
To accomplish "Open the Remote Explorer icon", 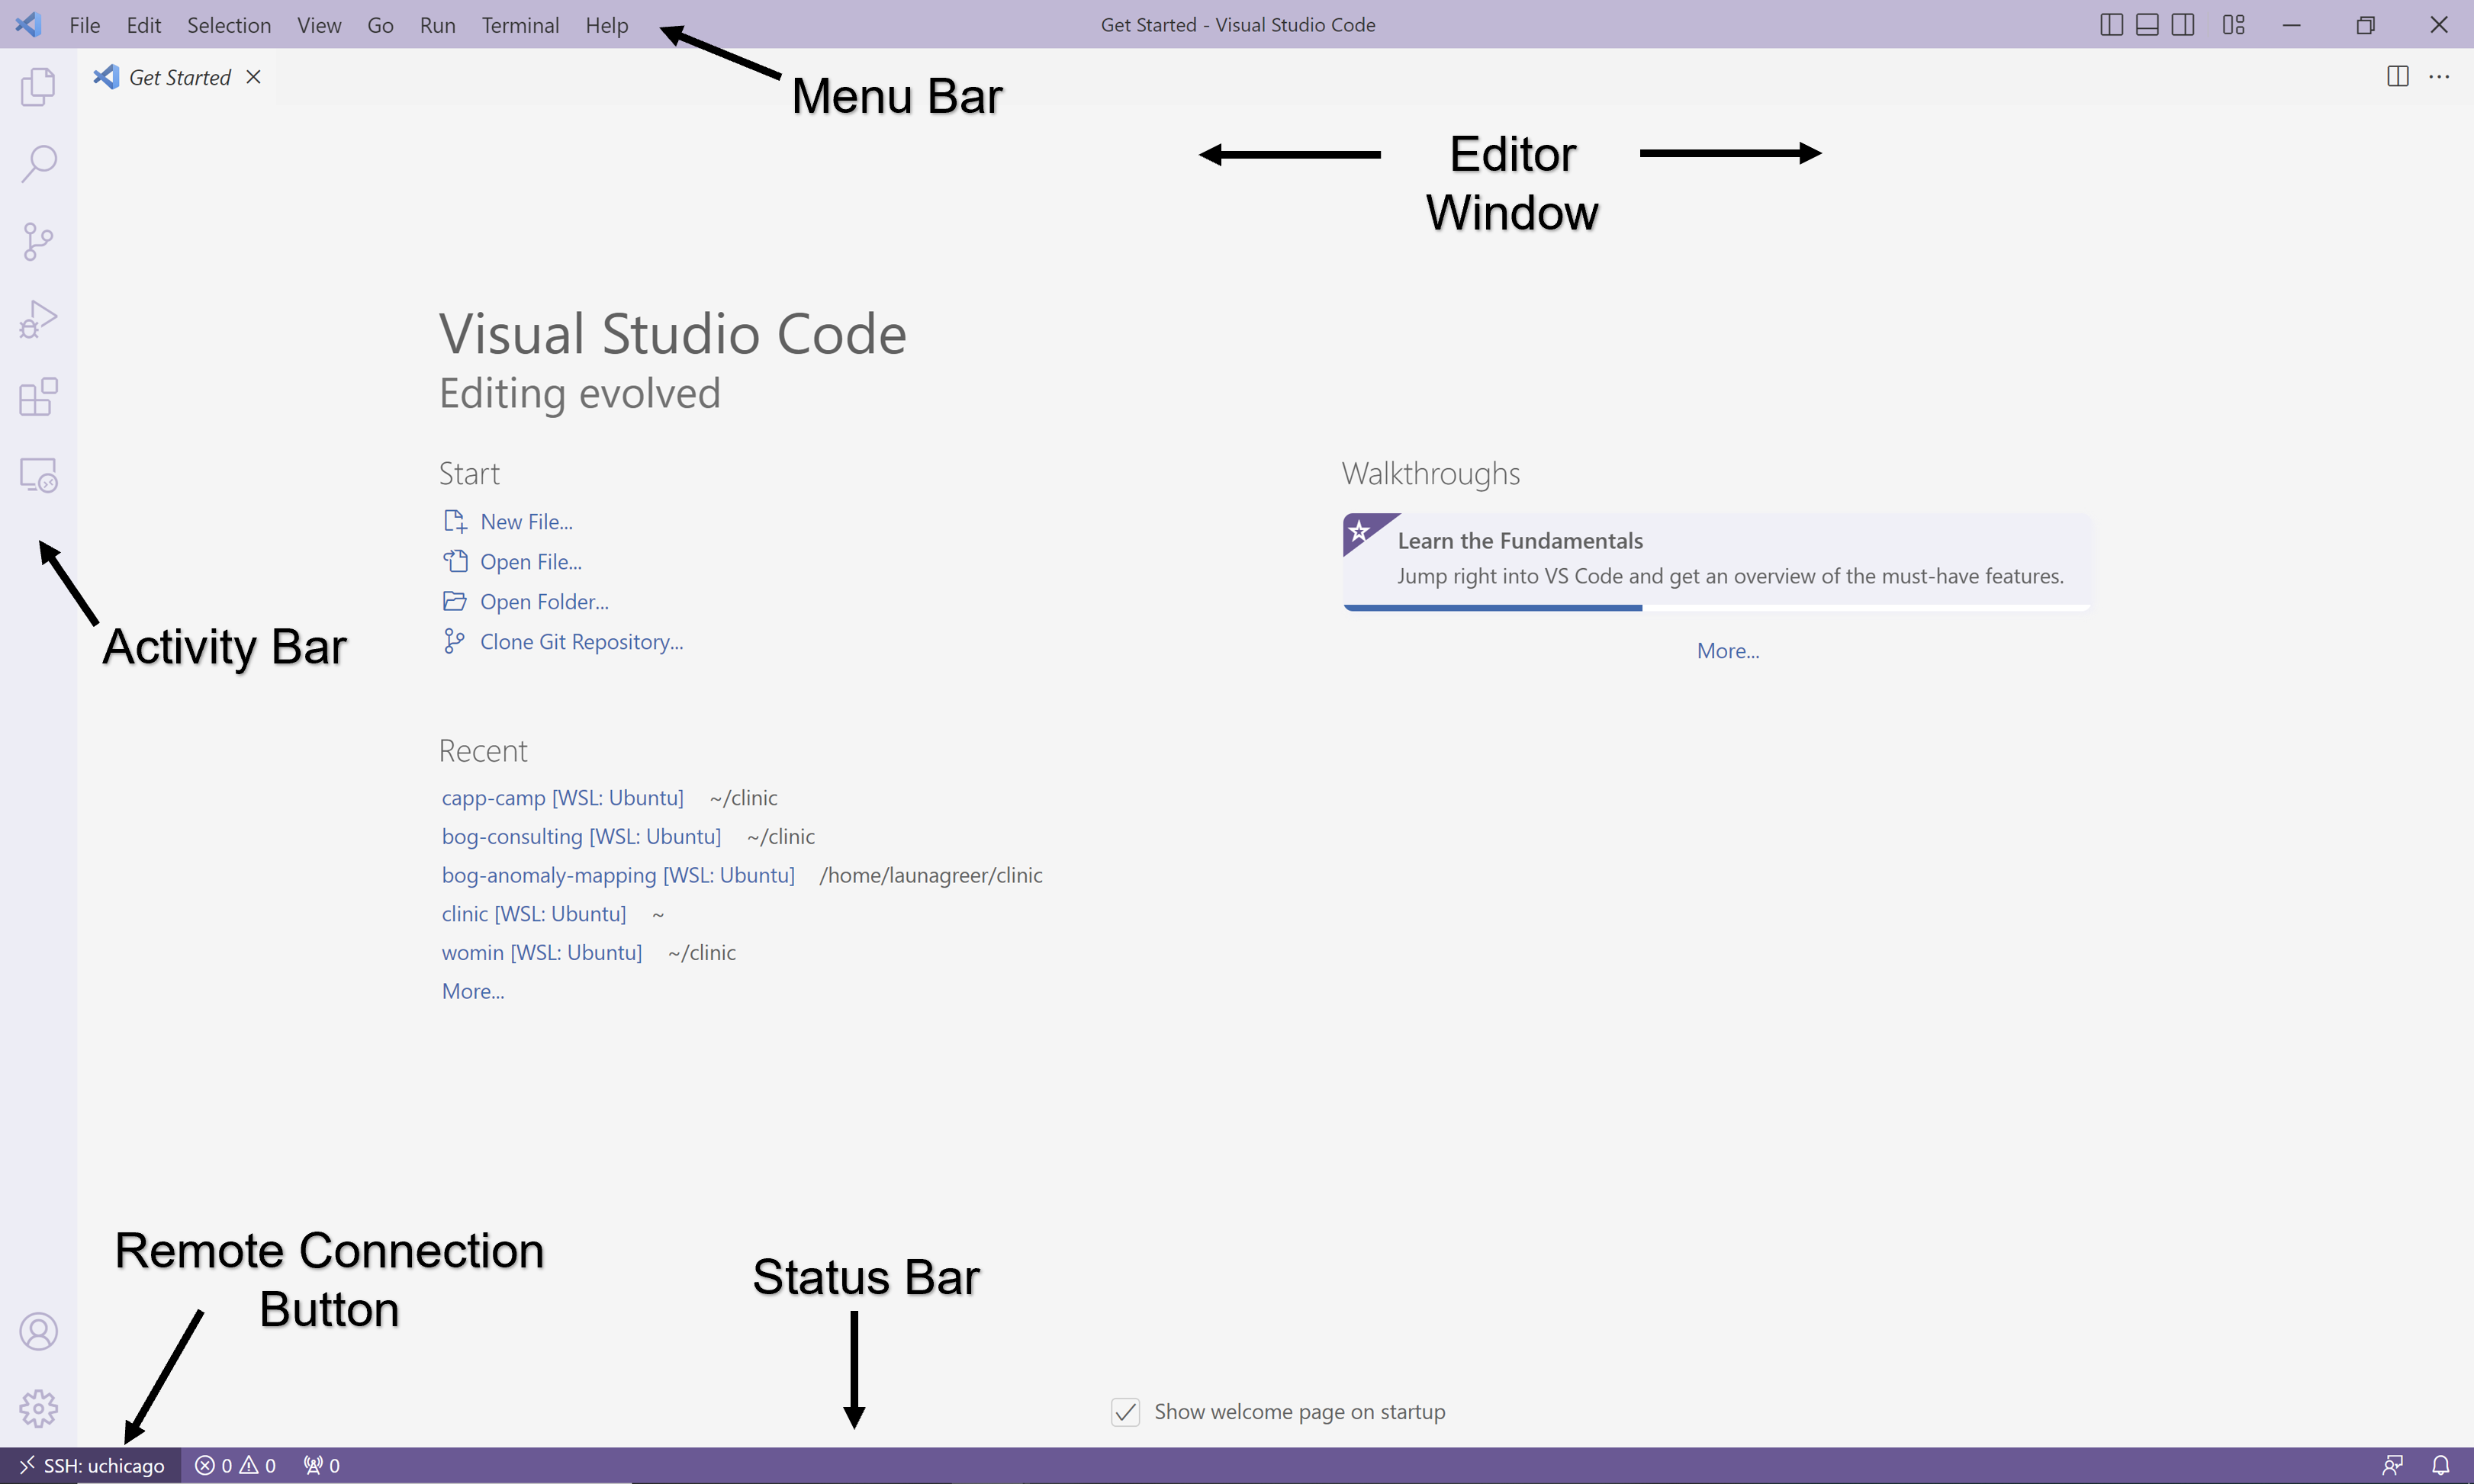I will (x=38, y=475).
